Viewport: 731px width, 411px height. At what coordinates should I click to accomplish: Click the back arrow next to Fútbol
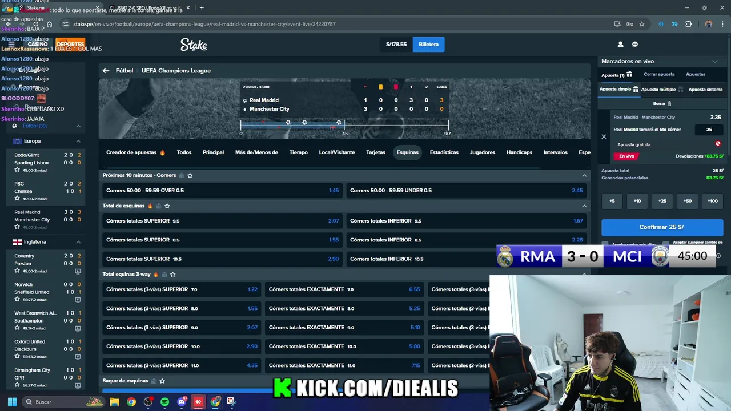point(106,71)
